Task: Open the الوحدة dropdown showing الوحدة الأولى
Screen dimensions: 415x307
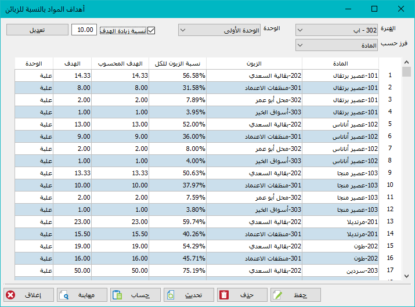Action: point(219,30)
